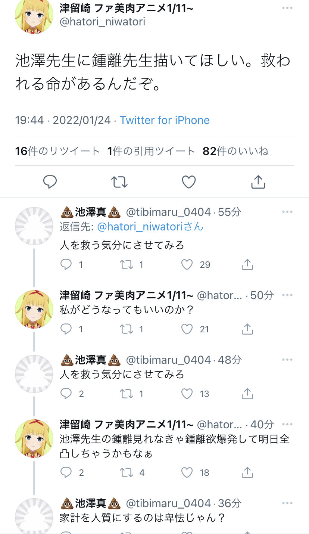Like the main tweet with heart icon
The height and width of the screenshot is (534, 309).
[x=189, y=182]
